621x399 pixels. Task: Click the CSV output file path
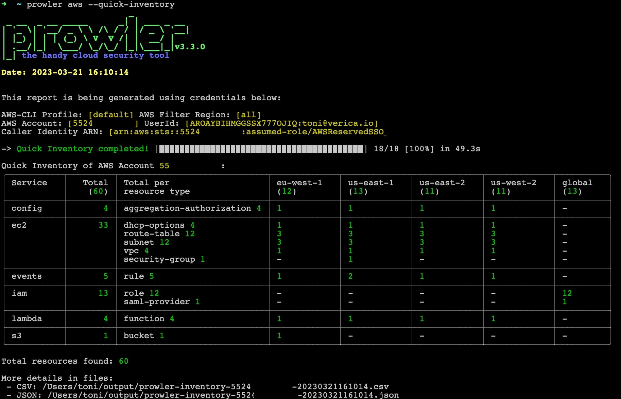(215, 387)
